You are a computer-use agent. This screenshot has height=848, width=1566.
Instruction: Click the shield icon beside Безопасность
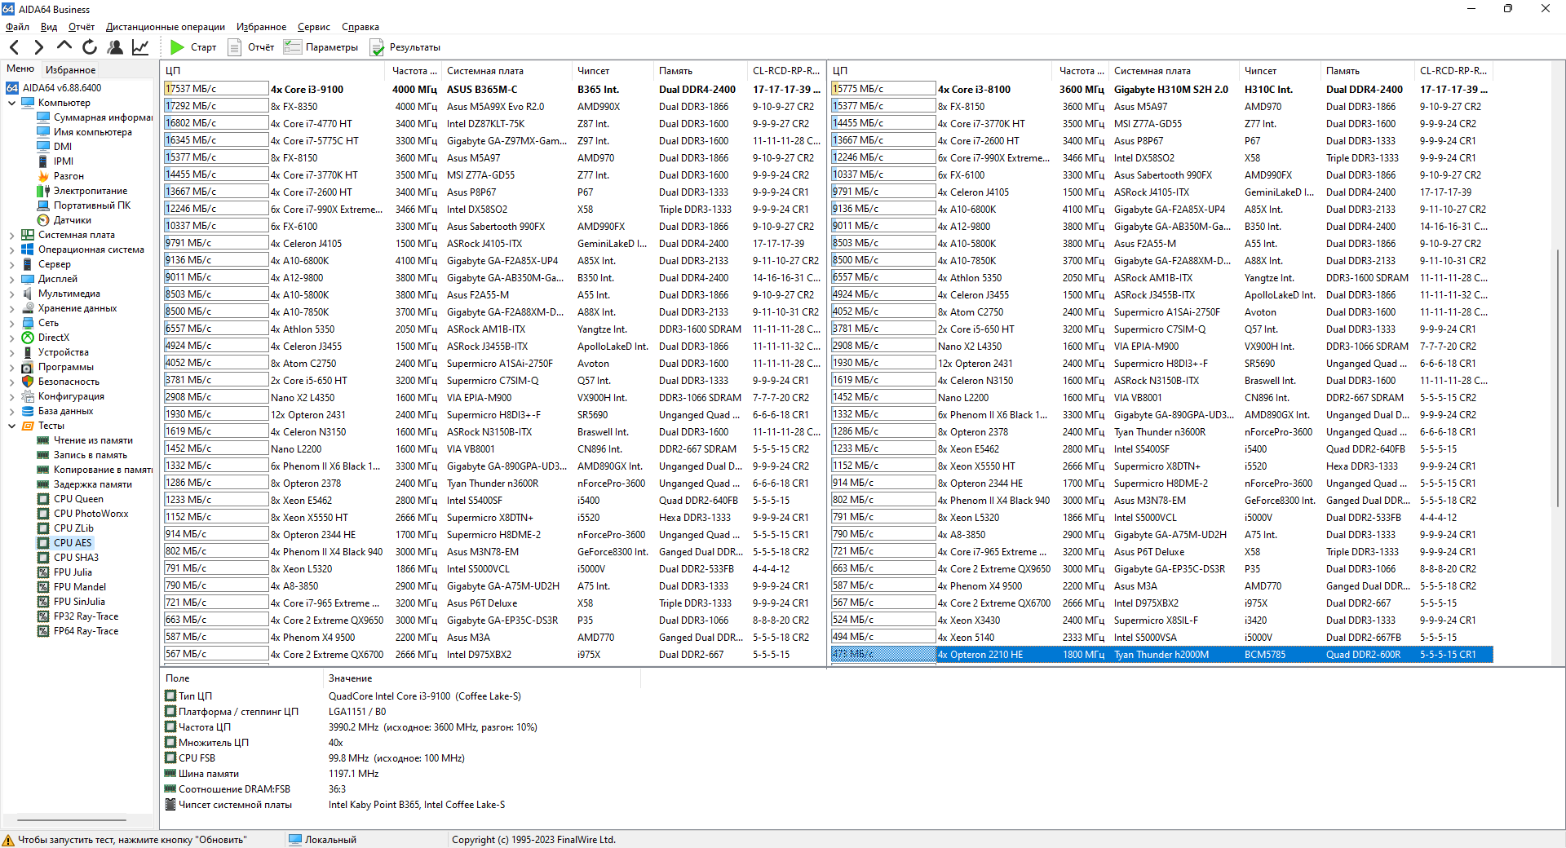coord(28,382)
